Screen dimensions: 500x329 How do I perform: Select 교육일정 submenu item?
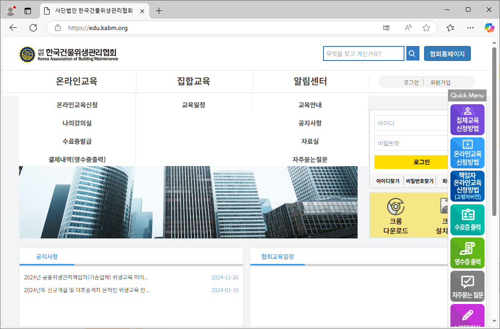(193, 105)
